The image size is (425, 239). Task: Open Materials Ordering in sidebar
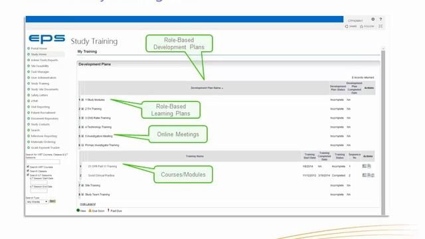tap(42, 141)
